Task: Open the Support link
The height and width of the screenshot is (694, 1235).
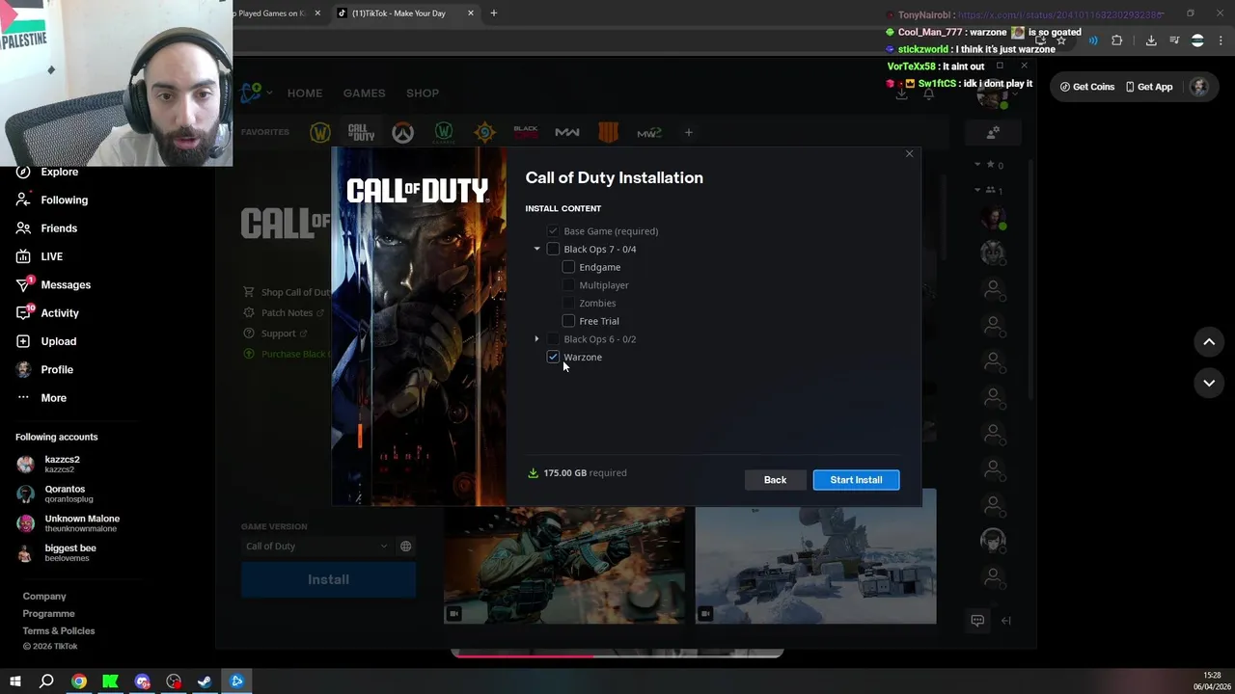Action: pos(275,334)
